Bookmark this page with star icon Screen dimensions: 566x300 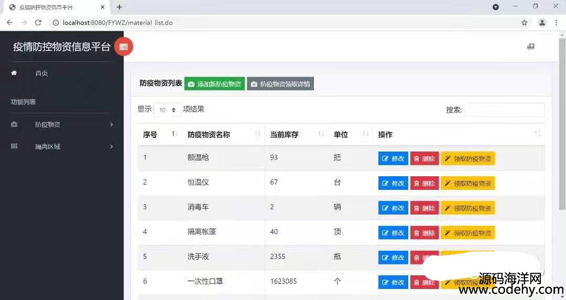coord(524,23)
